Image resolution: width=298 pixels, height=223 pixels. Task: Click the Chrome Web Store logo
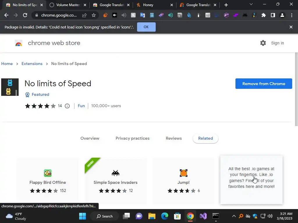pos(19,43)
